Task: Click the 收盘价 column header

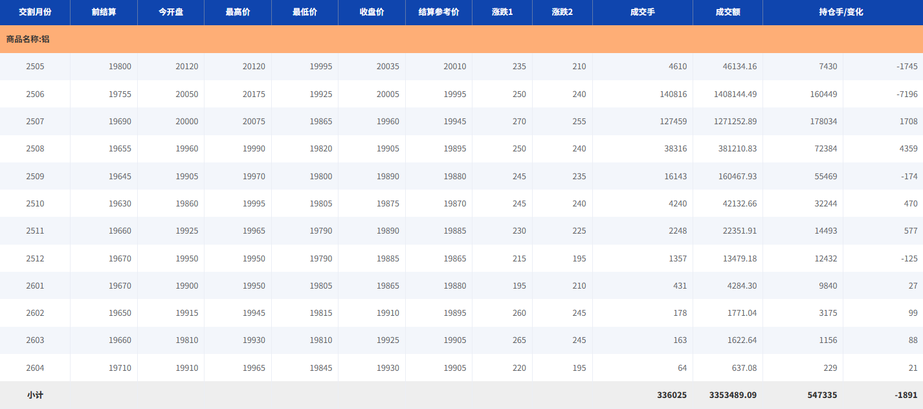Action: coord(372,12)
